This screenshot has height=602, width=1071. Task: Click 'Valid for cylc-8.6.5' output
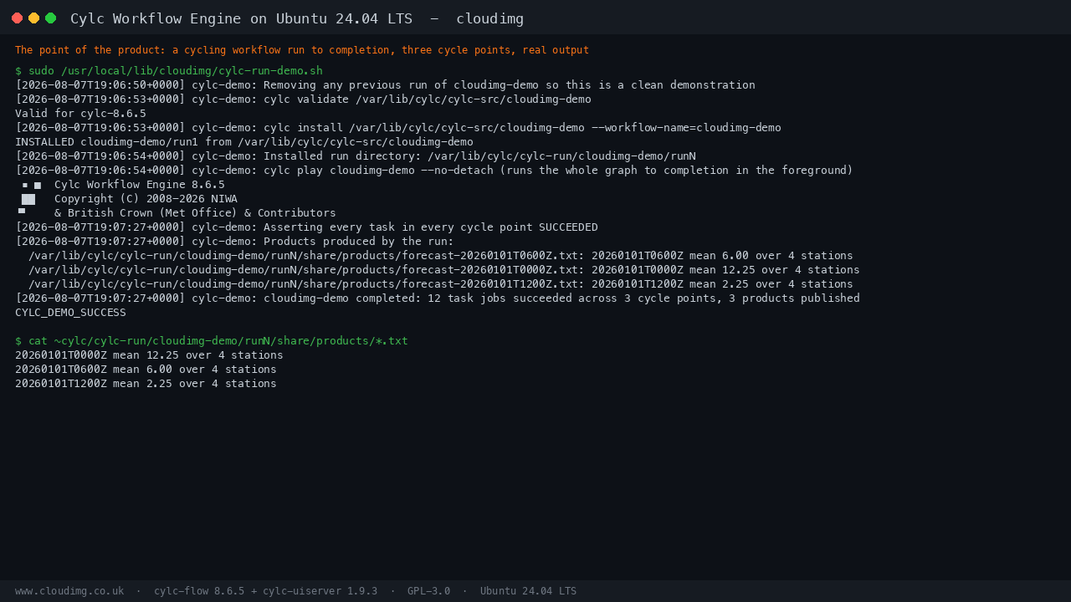tap(80, 114)
